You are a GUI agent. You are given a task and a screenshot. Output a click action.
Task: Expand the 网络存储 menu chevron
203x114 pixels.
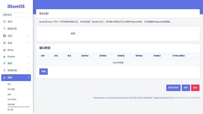pyautogui.click(x=28, y=70)
